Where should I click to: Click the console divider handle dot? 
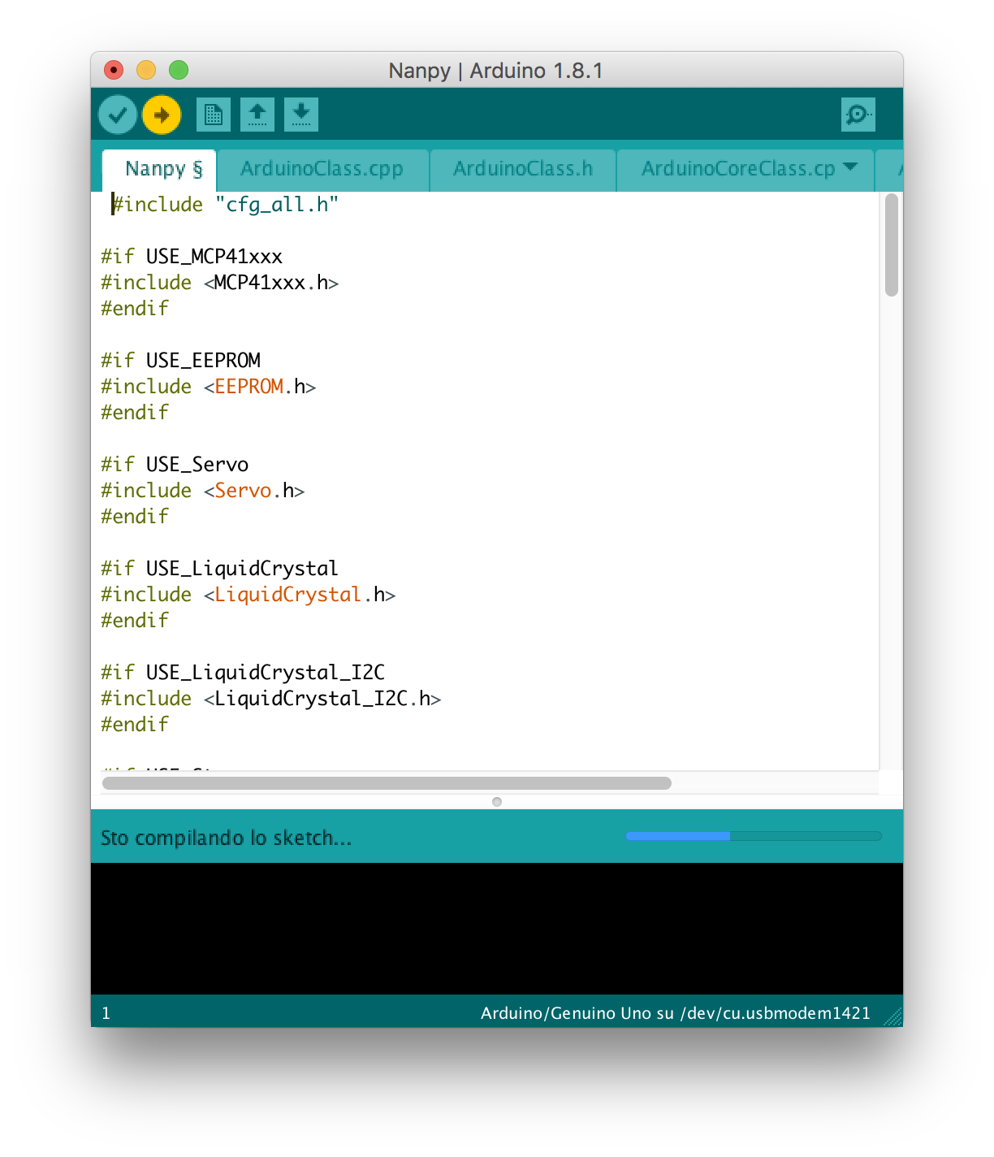click(x=497, y=802)
